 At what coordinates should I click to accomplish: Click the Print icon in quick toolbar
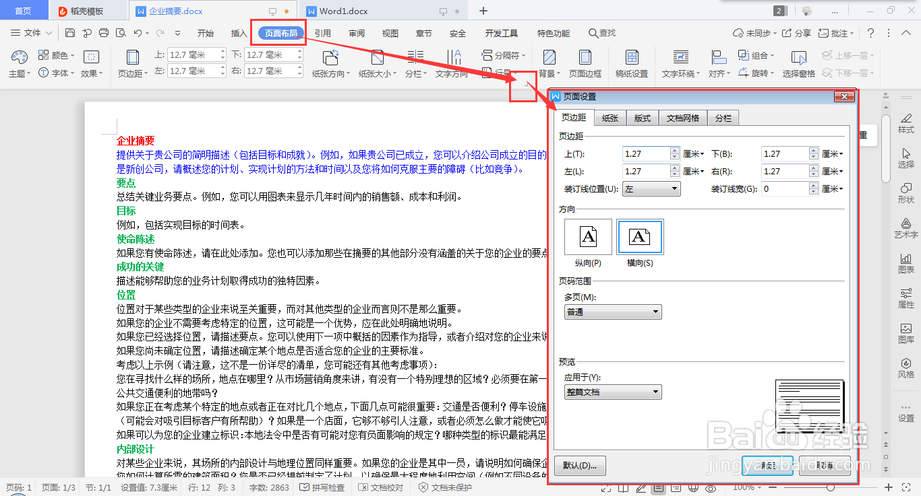[x=104, y=33]
